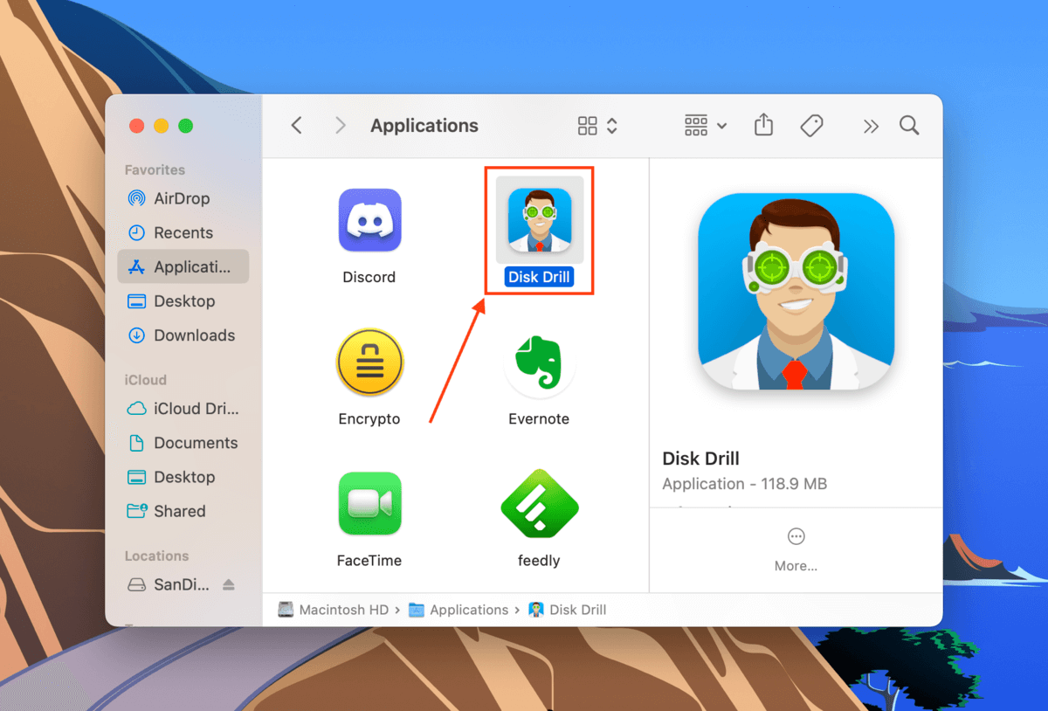Click the feedly name label
The width and height of the screenshot is (1048, 711).
[539, 560]
